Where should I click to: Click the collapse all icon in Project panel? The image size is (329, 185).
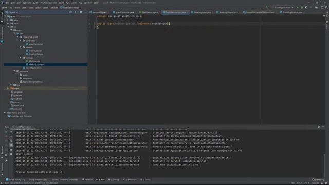click(x=76, y=12)
